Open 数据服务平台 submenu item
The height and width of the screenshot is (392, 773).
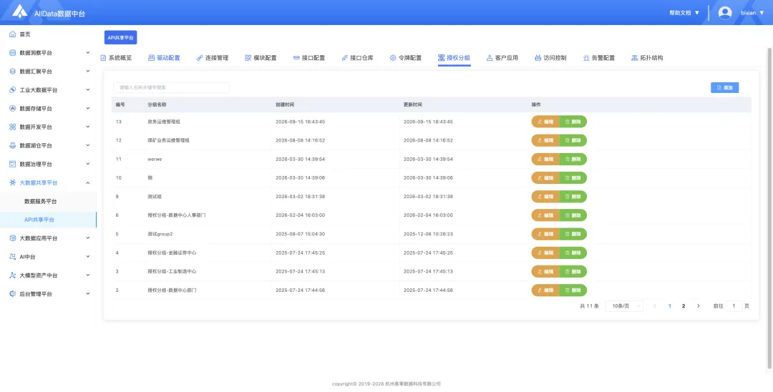pyautogui.click(x=49, y=202)
